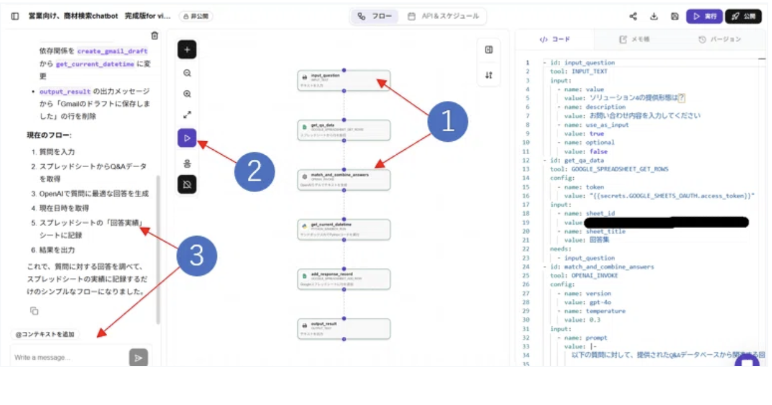This screenshot has width=772, height=405.
Task: Zoom out the flow canvas
Action: tap(187, 73)
